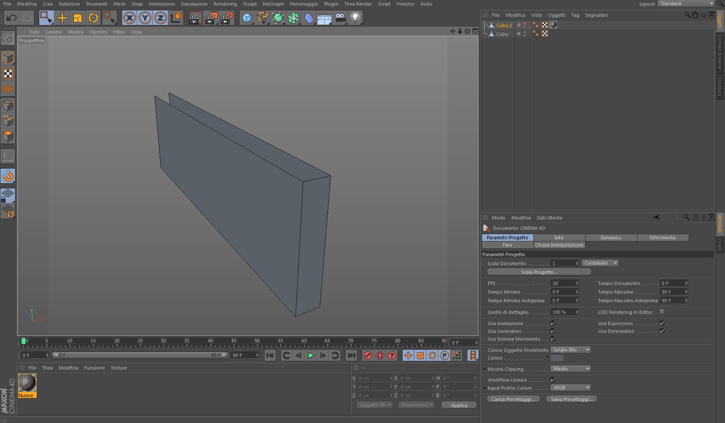The image size is (725, 423).
Task: Add a cube primitive object
Action: 247,18
